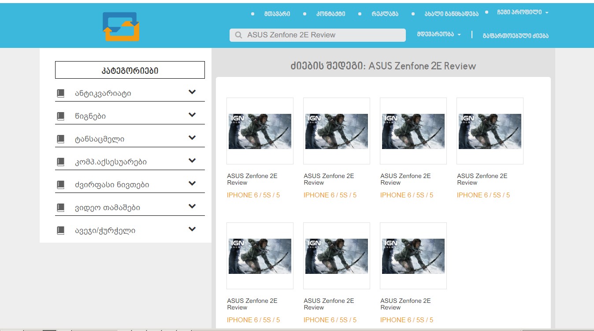This screenshot has height=331, width=594.
Task: Click the წიგნები category label
Action: point(90,116)
